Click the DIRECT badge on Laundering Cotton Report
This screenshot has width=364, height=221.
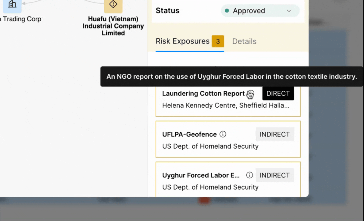click(x=278, y=94)
